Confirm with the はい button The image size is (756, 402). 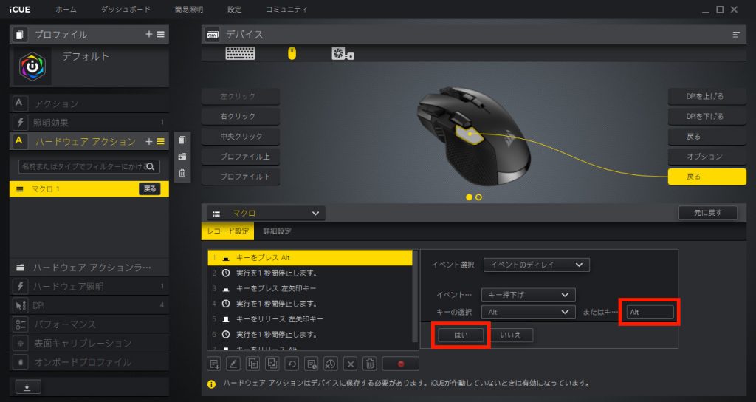[461, 335]
